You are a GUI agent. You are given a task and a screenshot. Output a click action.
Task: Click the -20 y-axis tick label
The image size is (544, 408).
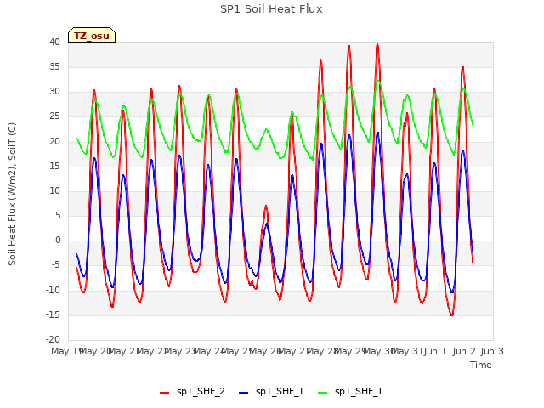[x=53, y=339]
